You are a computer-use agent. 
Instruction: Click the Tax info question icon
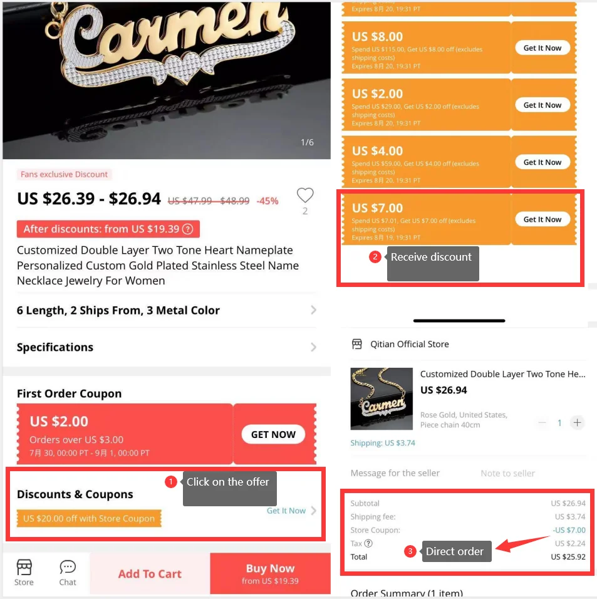pyautogui.click(x=368, y=544)
